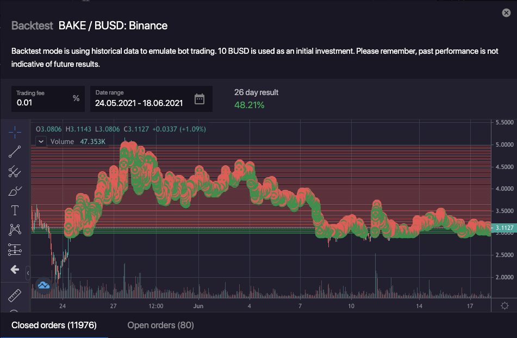This screenshot has height=338, width=517.
Task: Switch to Closed orders tab
Action: click(54, 325)
